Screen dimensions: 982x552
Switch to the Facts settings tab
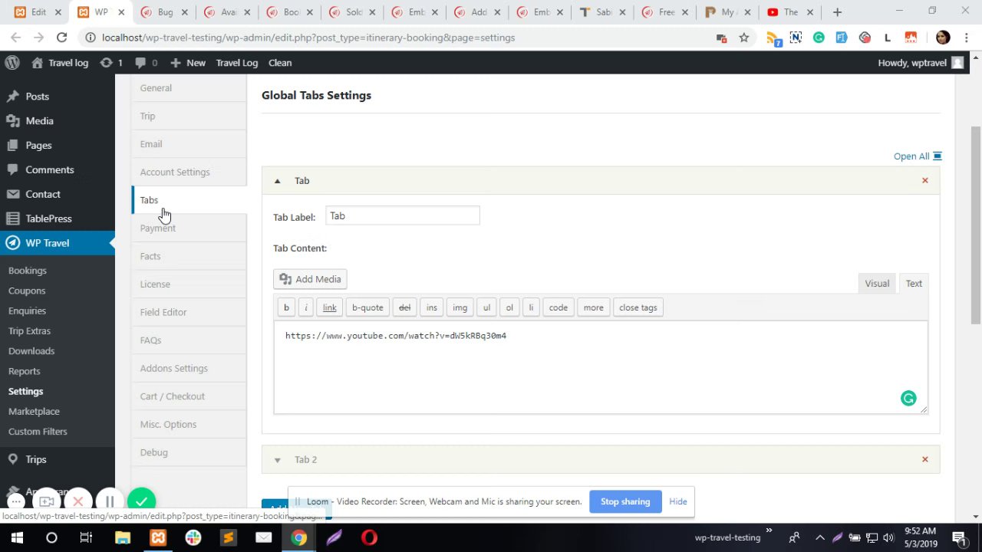[189, 256]
